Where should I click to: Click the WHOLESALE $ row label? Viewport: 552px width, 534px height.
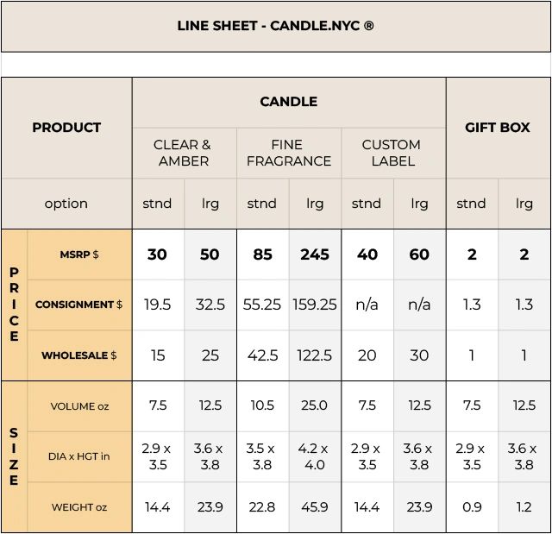[78, 355]
